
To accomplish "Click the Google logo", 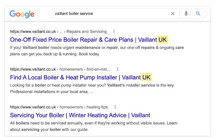I will pos(22,14).
